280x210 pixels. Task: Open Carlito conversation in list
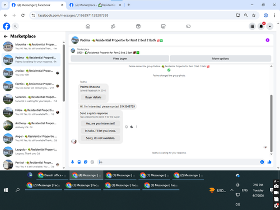(x=31, y=86)
